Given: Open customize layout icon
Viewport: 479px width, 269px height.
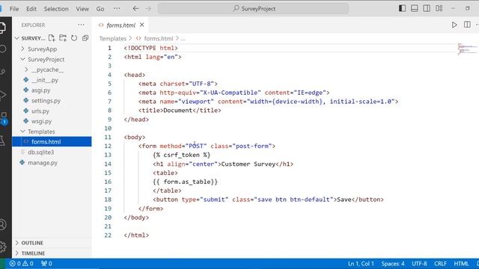Looking at the screenshot, I should [x=439, y=8].
